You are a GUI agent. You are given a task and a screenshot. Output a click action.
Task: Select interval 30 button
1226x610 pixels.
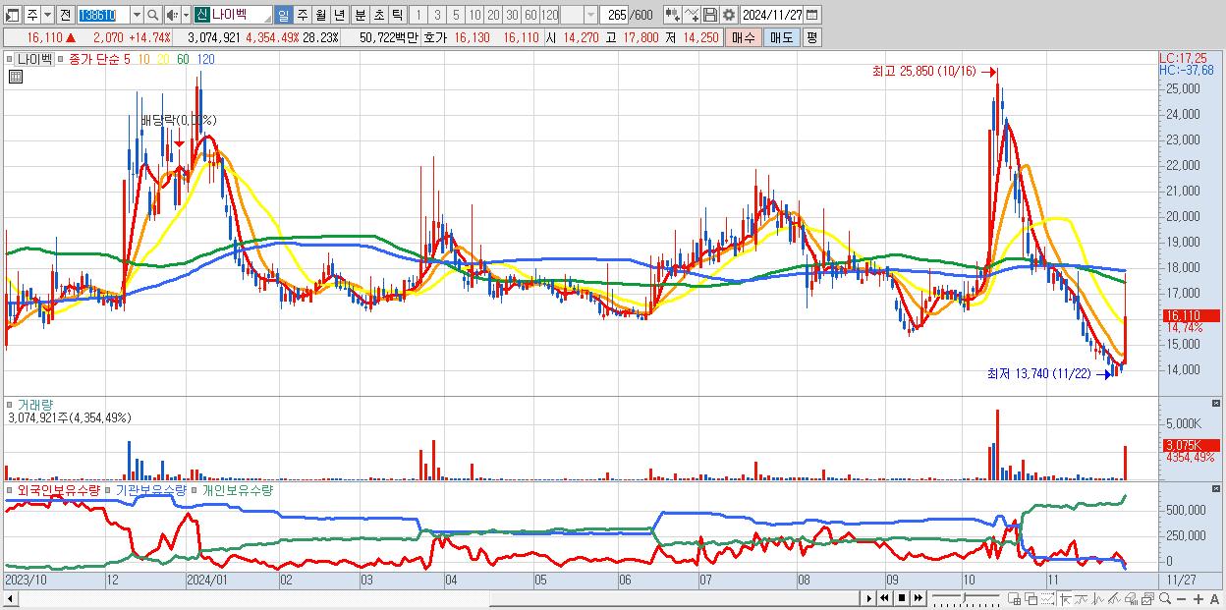[x=512, y=15]
